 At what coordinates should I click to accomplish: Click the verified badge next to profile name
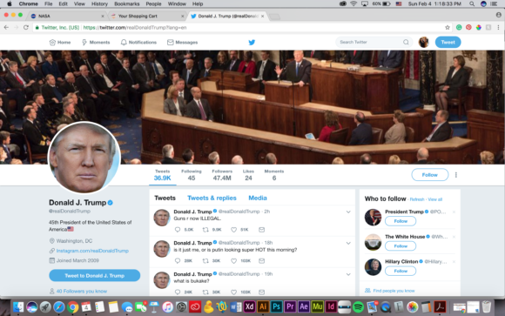coord(111,203)
